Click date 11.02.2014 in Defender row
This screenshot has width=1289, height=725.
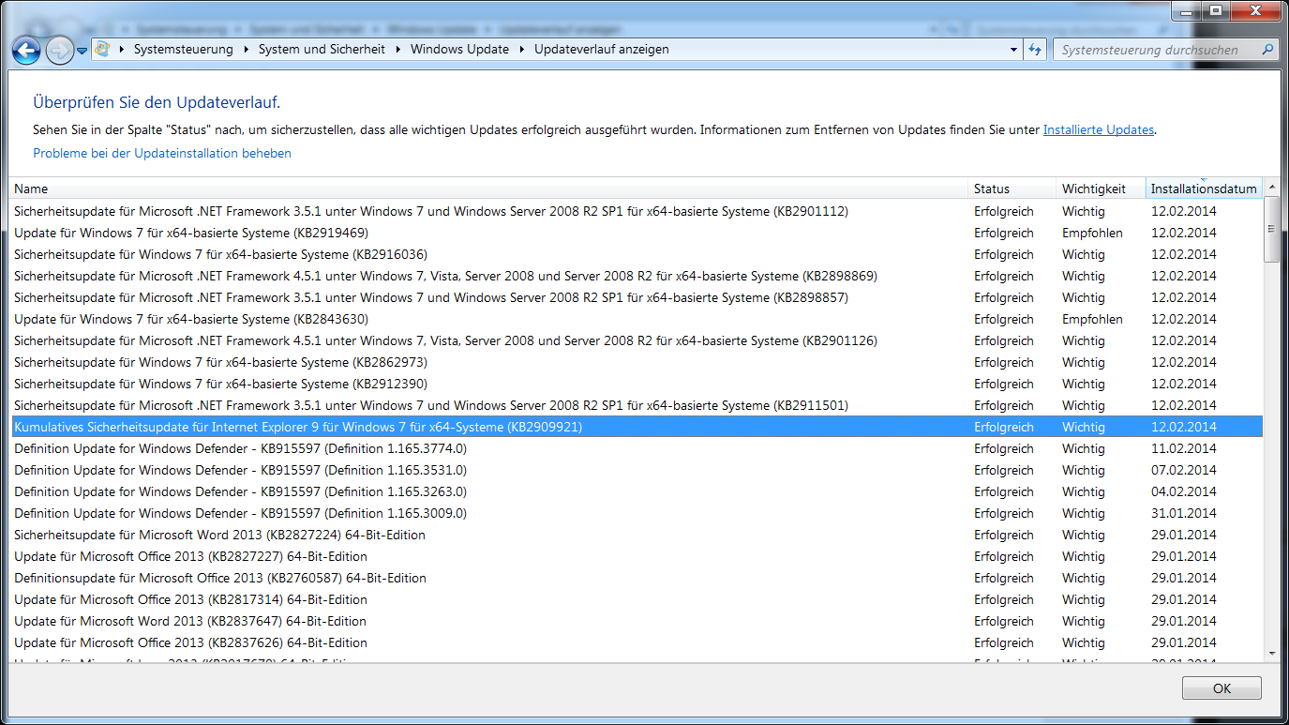(x=1184, y=448)
